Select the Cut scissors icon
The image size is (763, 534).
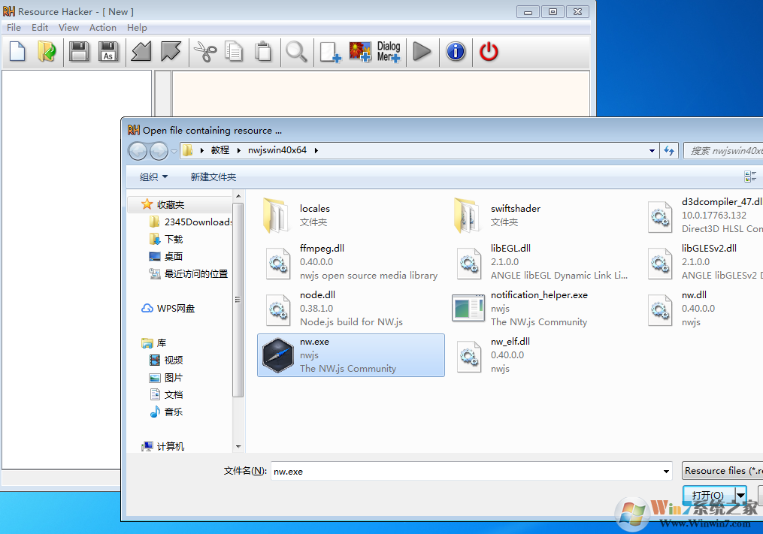click(x=204, y=51)
